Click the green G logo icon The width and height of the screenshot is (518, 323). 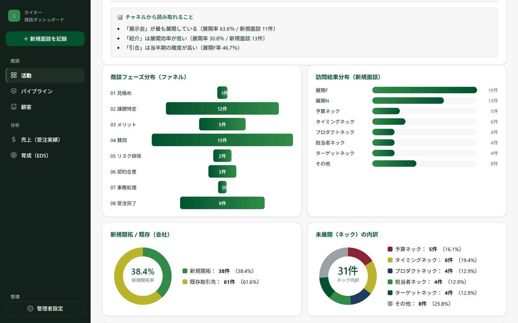point(14,16)
